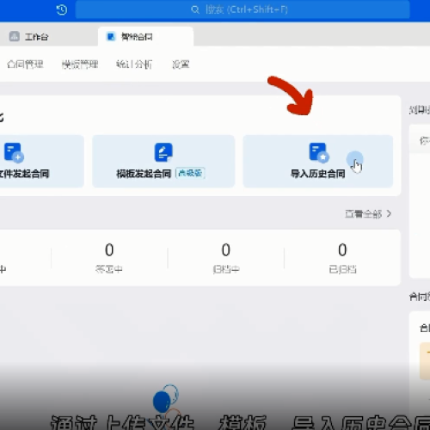Image resolution: width=430 pixels, height=430 pixels.
Task: Click the 导入历史合同 icon
Action: tap(319, 152)
